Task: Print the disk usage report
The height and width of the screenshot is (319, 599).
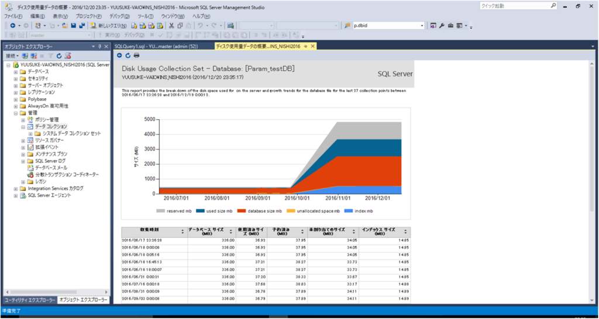Action: pos(136,56)
